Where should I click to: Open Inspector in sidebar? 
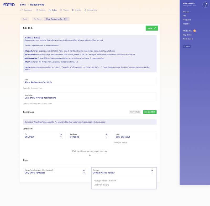[x=186, y=24]
